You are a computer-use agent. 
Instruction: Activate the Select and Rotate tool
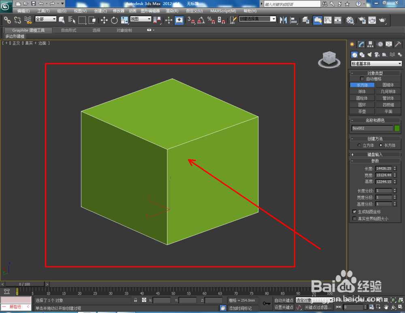pos(114,20)
